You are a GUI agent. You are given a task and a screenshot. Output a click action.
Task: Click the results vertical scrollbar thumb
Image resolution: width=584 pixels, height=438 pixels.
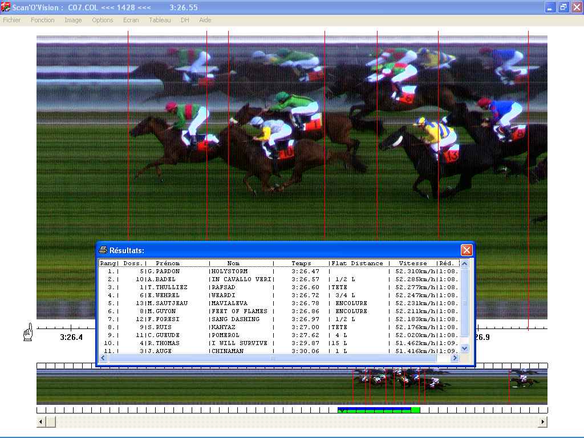click(464, 302)
